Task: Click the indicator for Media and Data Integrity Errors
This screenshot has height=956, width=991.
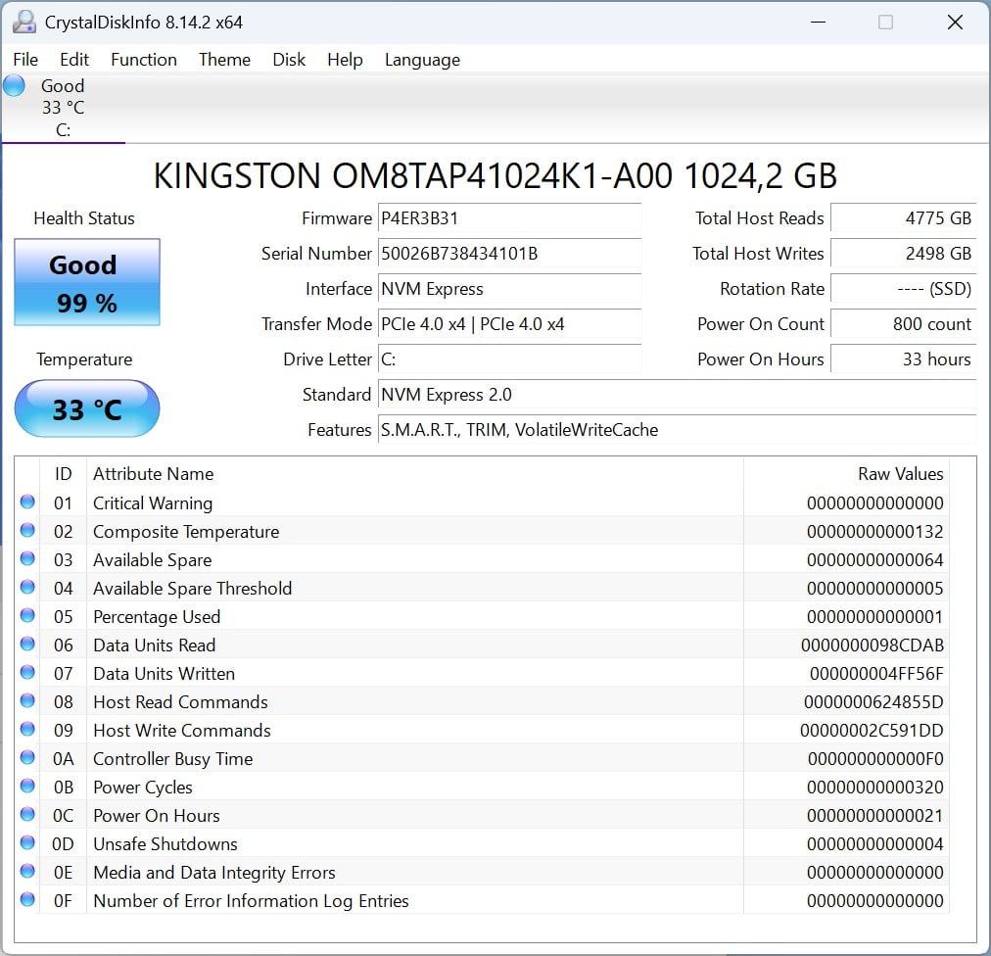Action: tap(27, 872)
